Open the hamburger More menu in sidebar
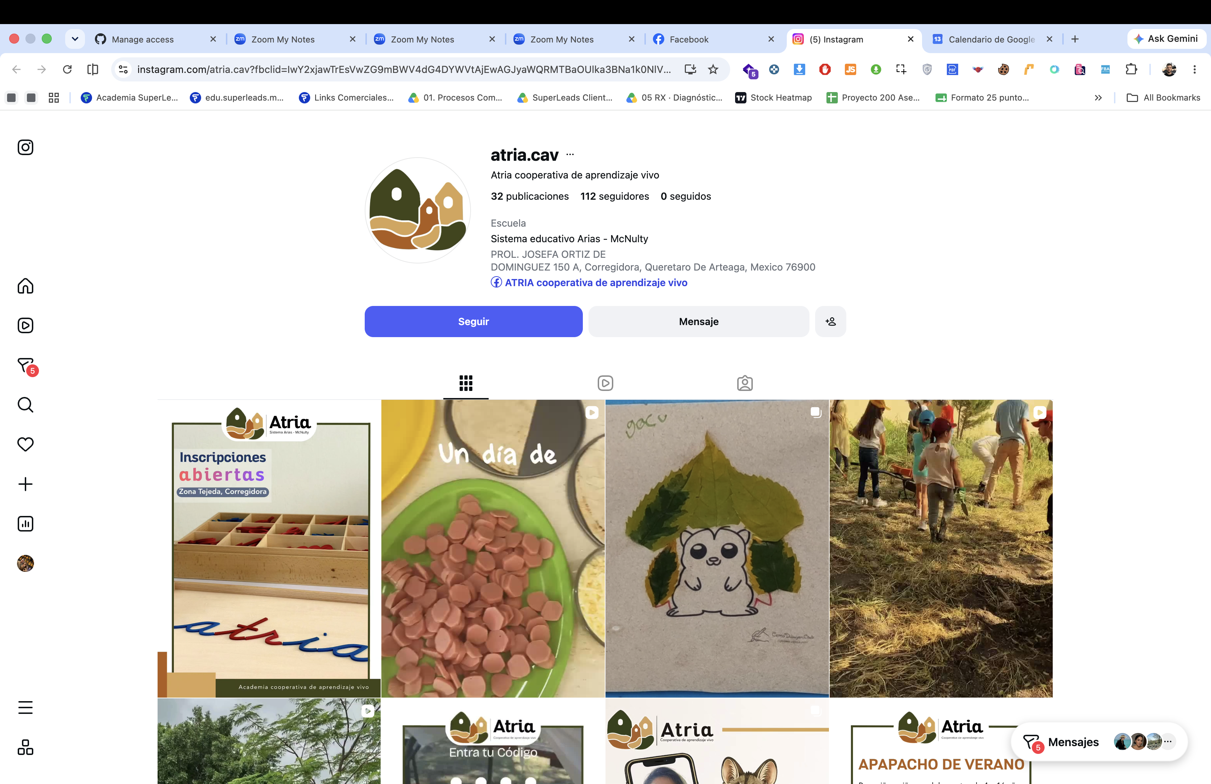 tap(25, 708)
